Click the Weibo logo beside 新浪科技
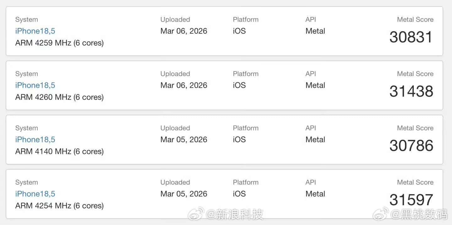452x225 pixels. point(196,214)
